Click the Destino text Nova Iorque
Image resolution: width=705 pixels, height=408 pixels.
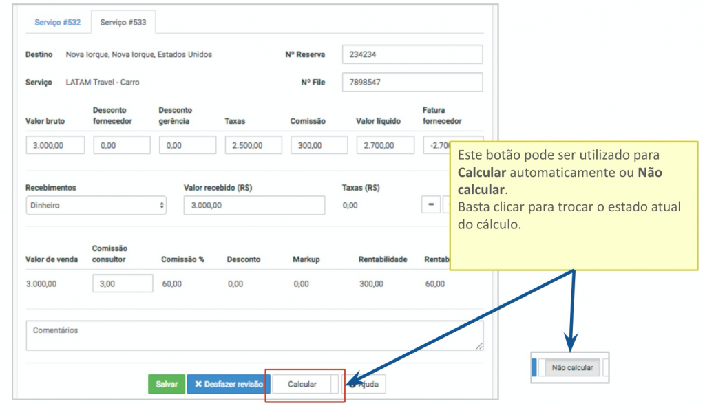coord(139,54)
